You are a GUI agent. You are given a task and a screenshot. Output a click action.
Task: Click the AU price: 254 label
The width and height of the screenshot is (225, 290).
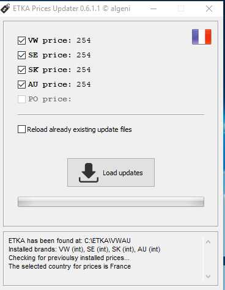pos(59,84)
